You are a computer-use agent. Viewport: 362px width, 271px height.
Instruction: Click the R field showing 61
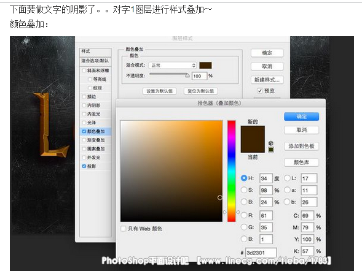266,215
